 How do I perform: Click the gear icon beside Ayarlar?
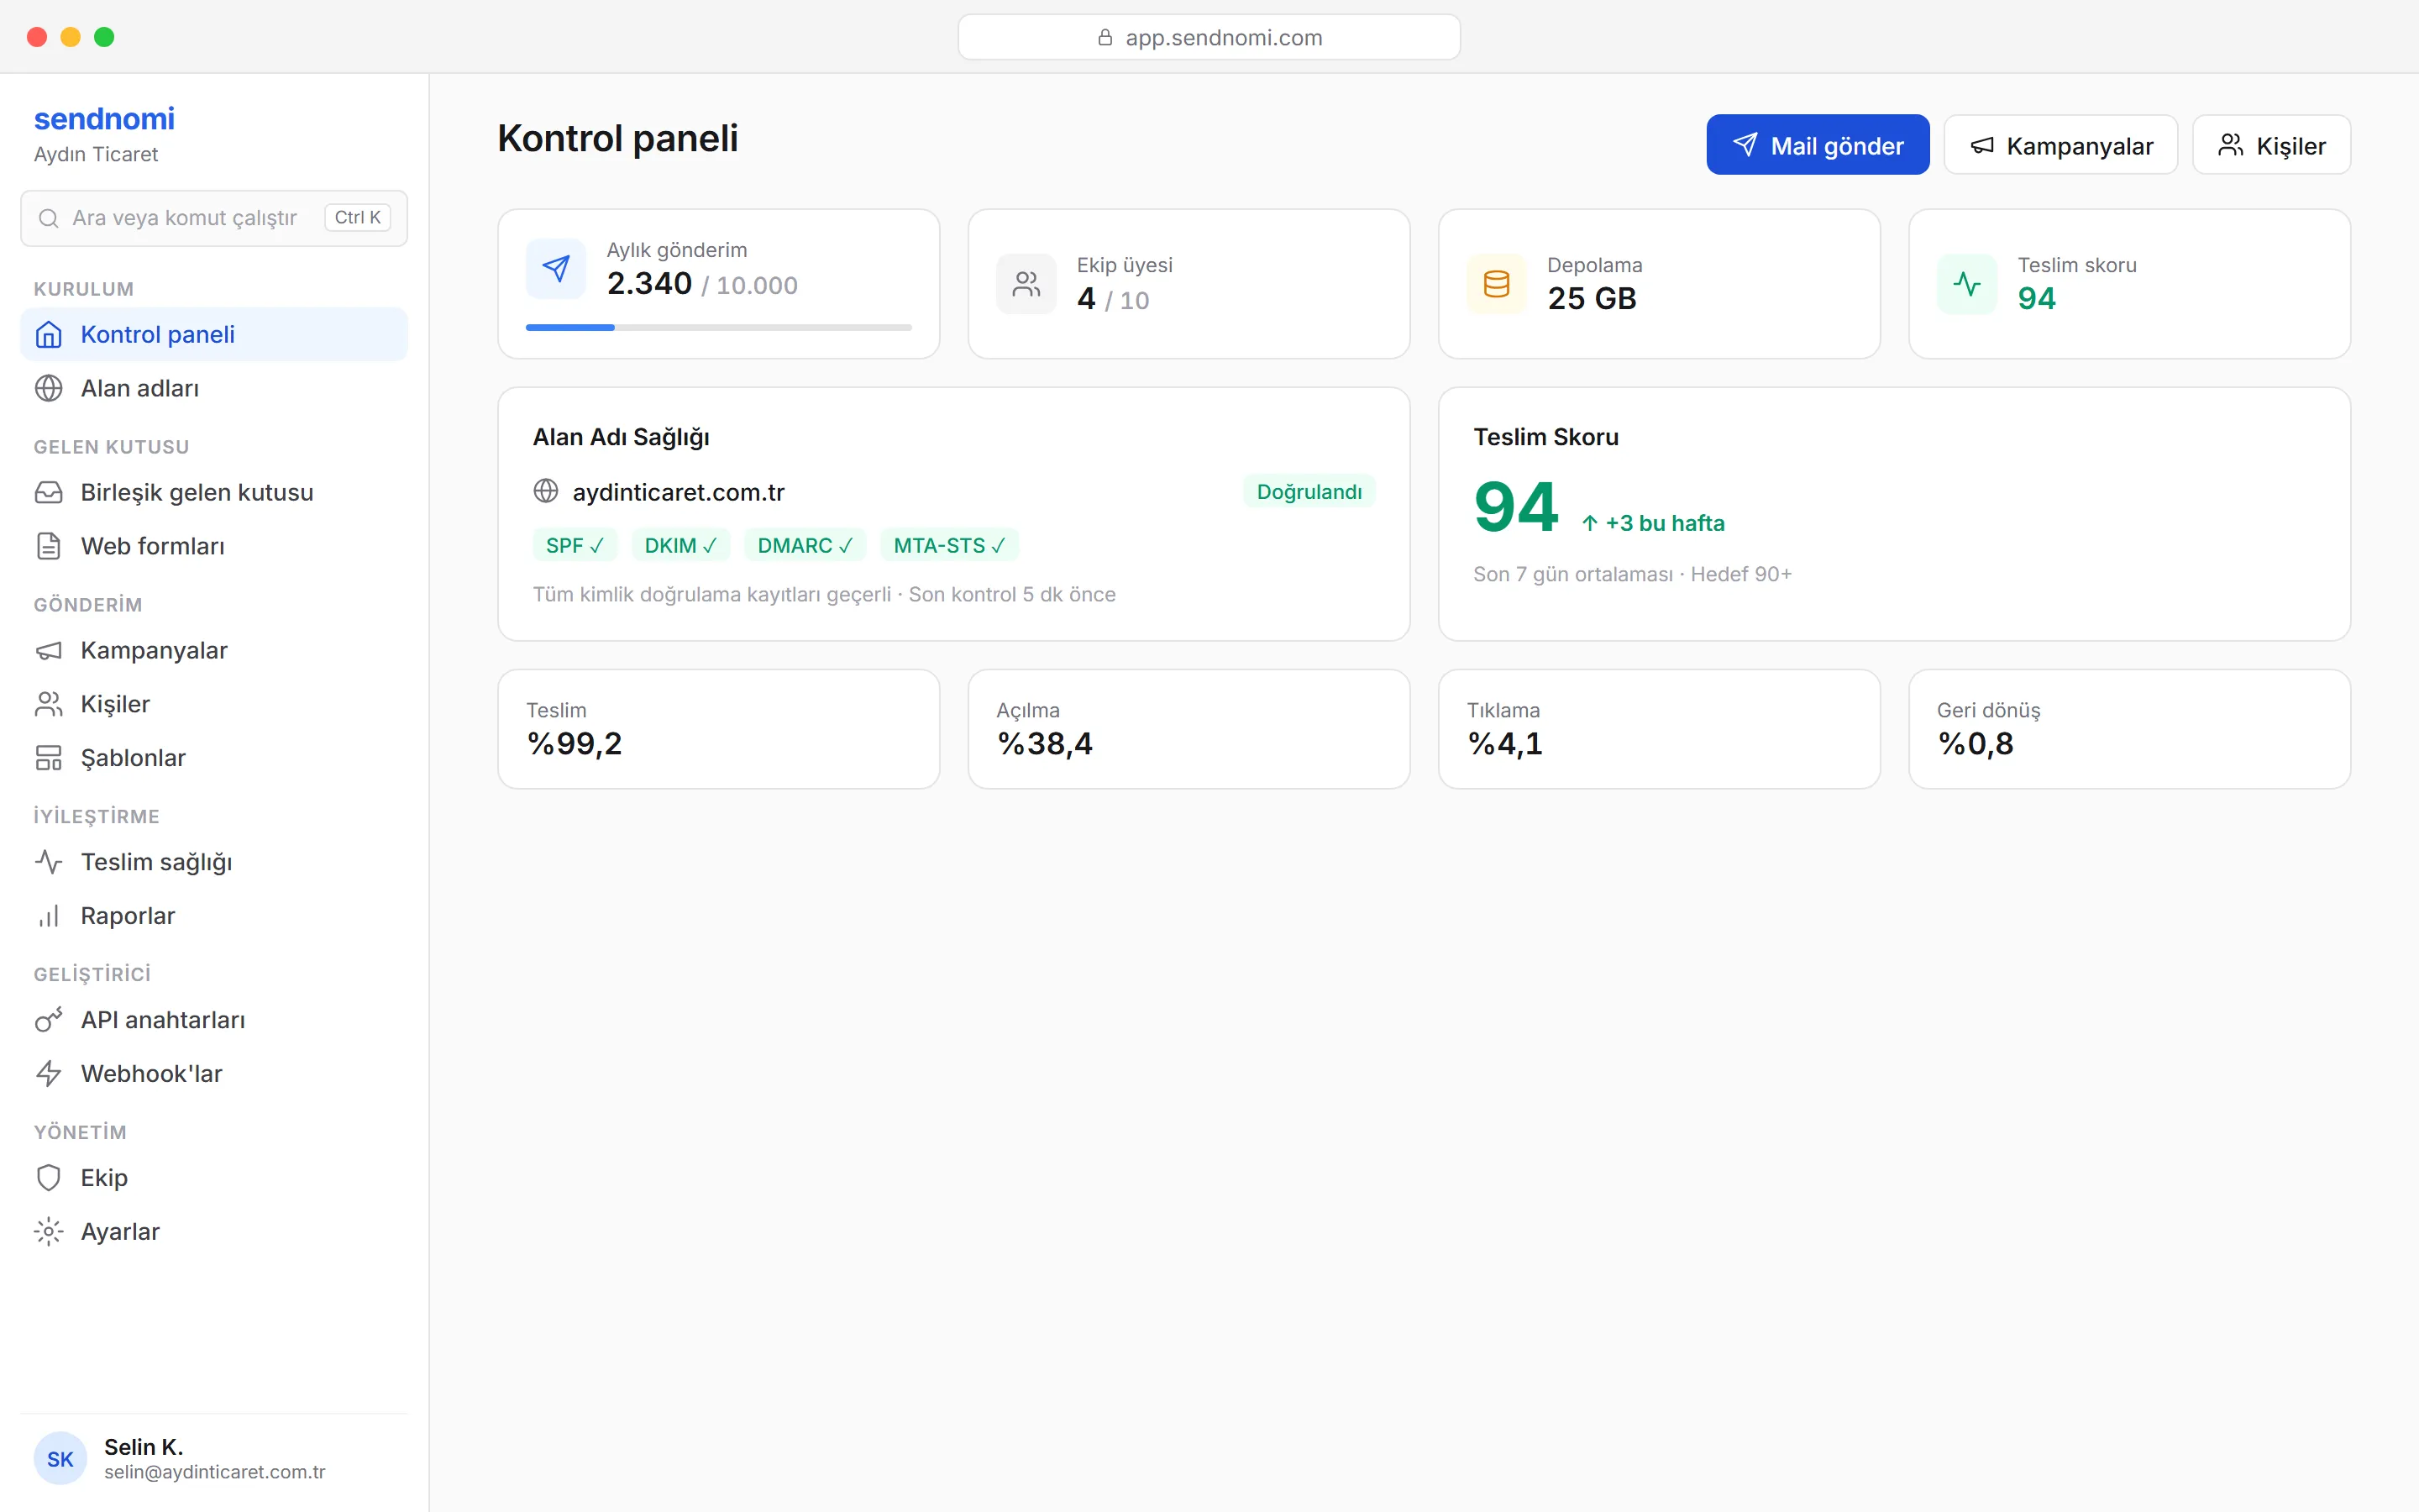(x=48, y=1232)
